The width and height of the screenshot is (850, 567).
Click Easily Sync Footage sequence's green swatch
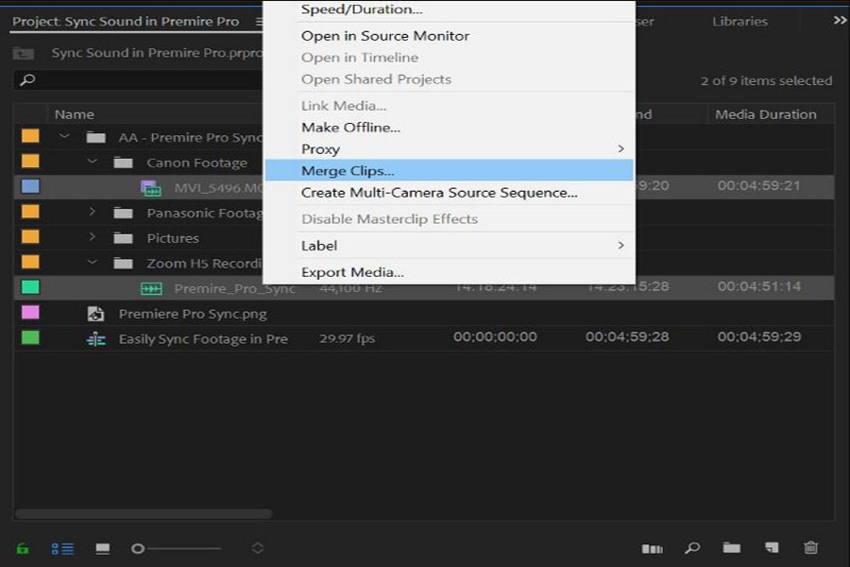(x=30, y=337)
